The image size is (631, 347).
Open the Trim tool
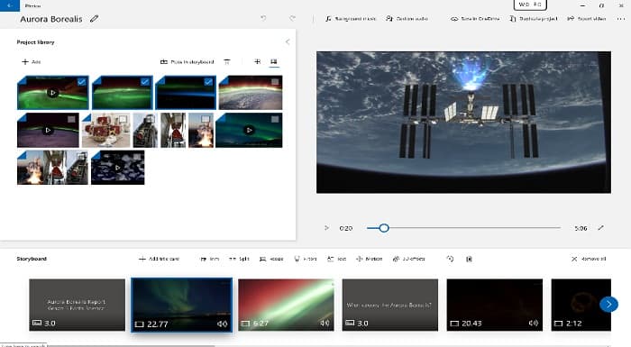click(210, 259)
